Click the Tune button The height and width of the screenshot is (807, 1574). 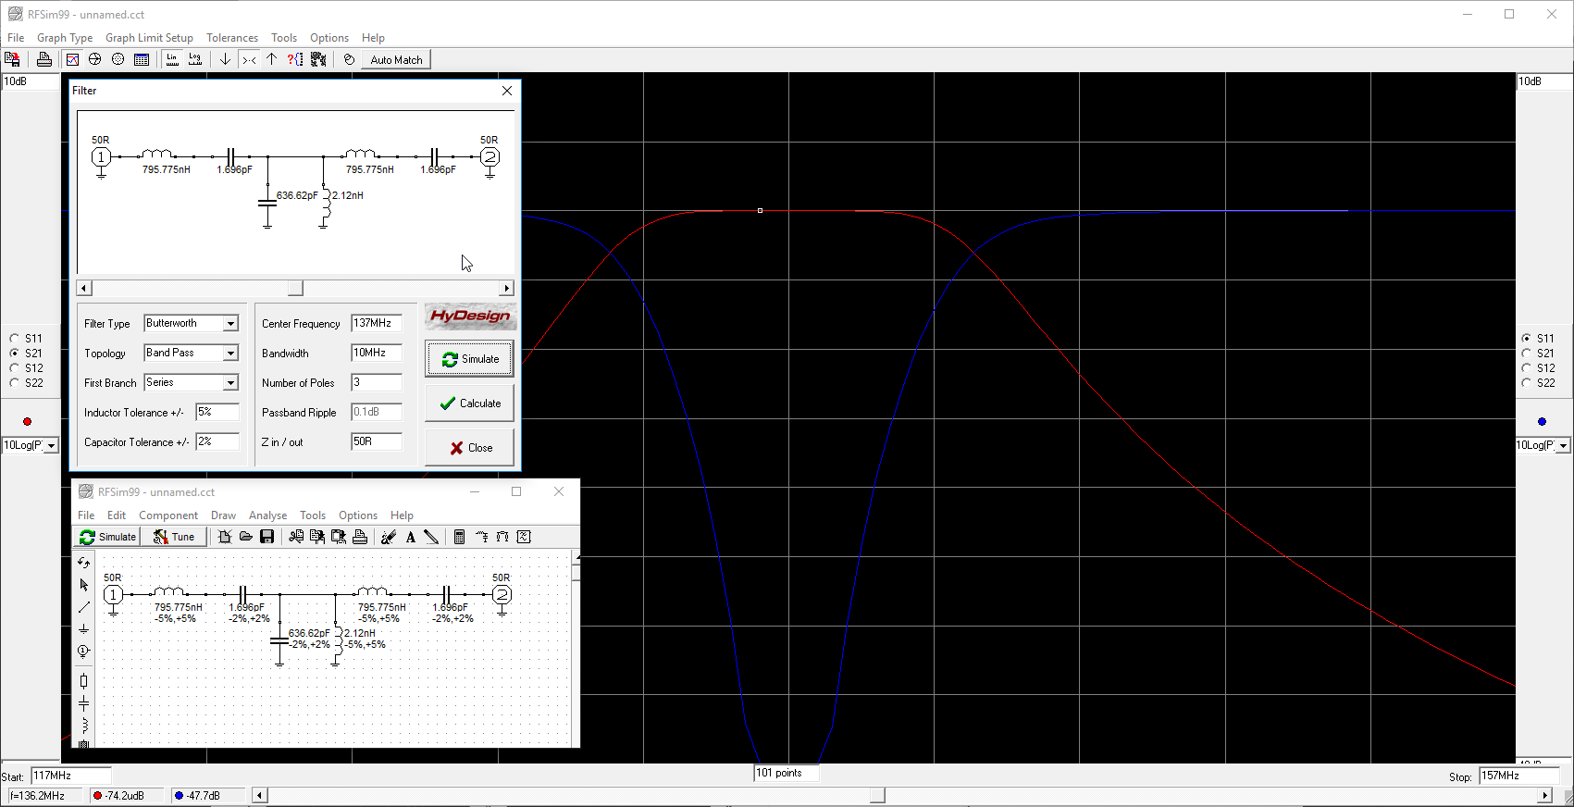[x=174, y=537]
